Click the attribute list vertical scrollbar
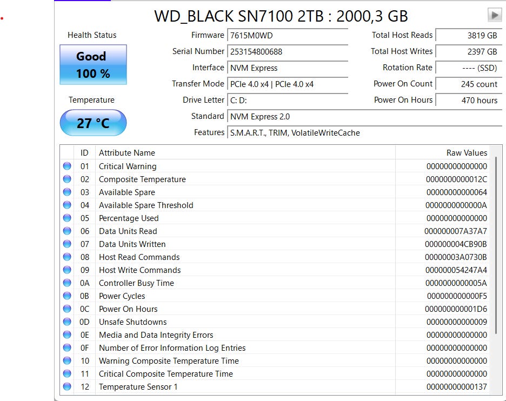Image resolution: width=506 pixels, height=401 pixels. (x=496, y=245)
